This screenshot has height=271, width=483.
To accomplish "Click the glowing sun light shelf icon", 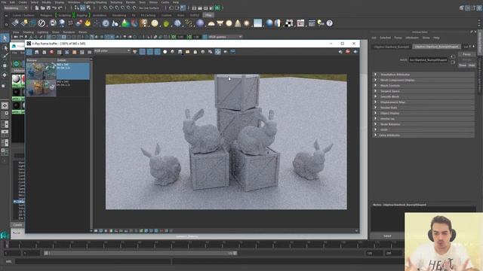I will 247,23.
